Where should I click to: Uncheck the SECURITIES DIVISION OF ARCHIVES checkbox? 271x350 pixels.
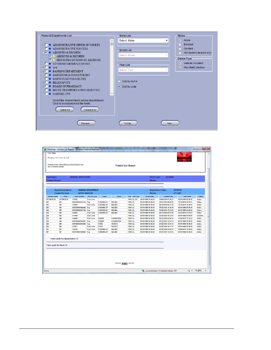pos(50,60)
